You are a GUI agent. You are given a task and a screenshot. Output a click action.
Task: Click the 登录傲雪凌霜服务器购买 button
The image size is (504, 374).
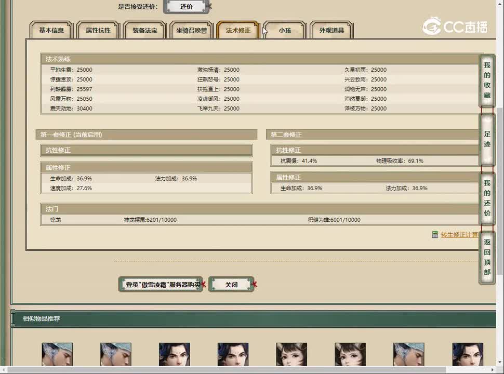(x=160, y=284)
